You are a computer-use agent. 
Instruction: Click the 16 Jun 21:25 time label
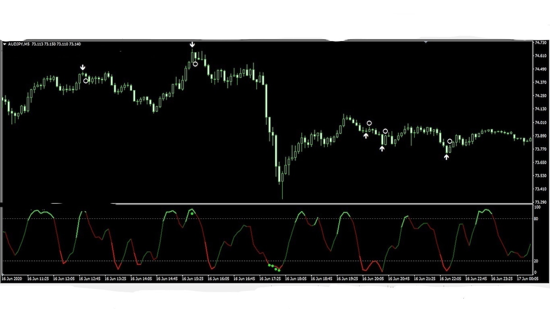(x=426, y=279)
